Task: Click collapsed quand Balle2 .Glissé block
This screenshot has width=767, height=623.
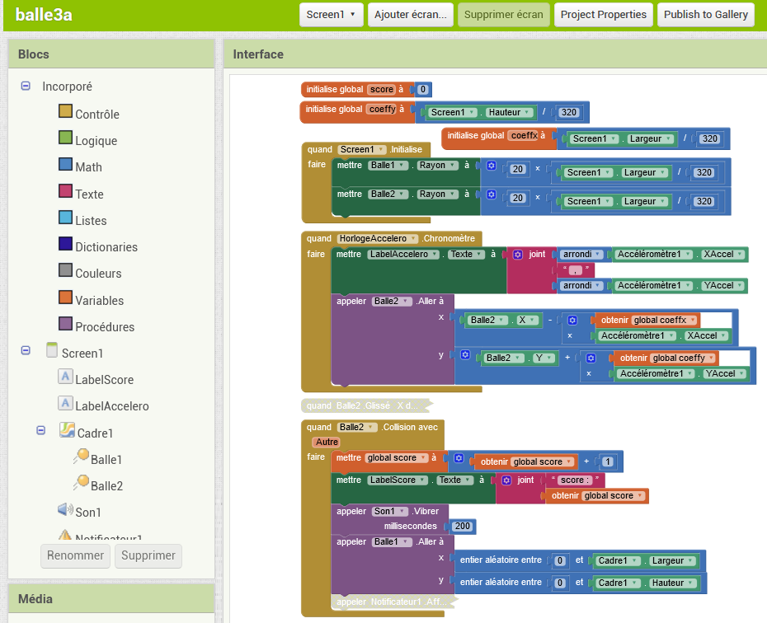Action: point(367,405)
